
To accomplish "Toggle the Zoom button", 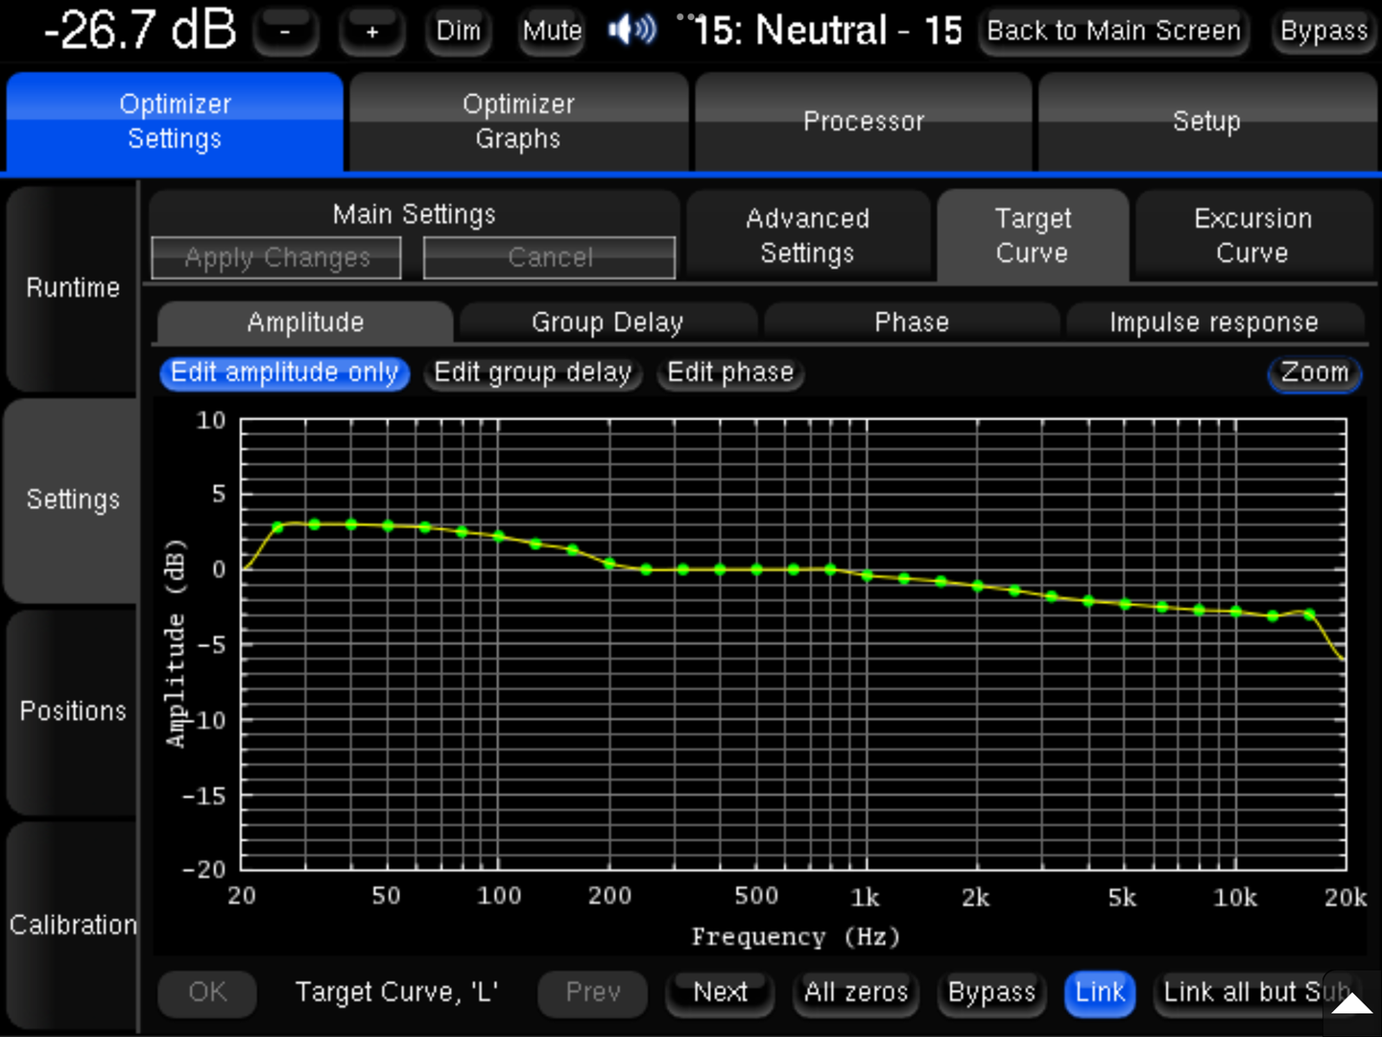I will pyautogui.click(x=1314, y=374).
